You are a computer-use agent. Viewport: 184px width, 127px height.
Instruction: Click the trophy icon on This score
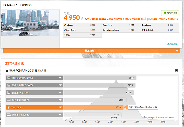tap(9, 107)
